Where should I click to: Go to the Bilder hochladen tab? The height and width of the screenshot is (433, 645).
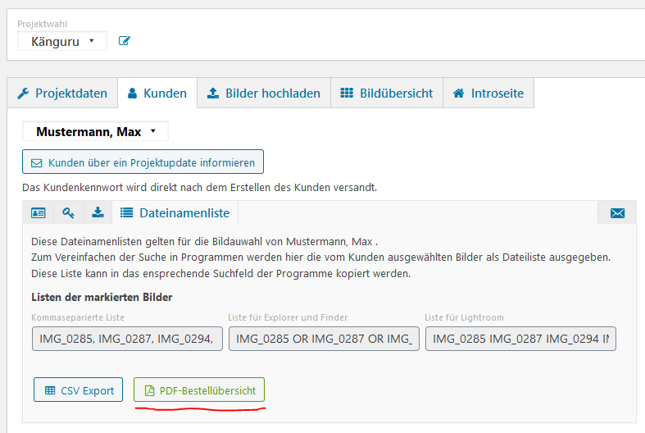point(264,93)
